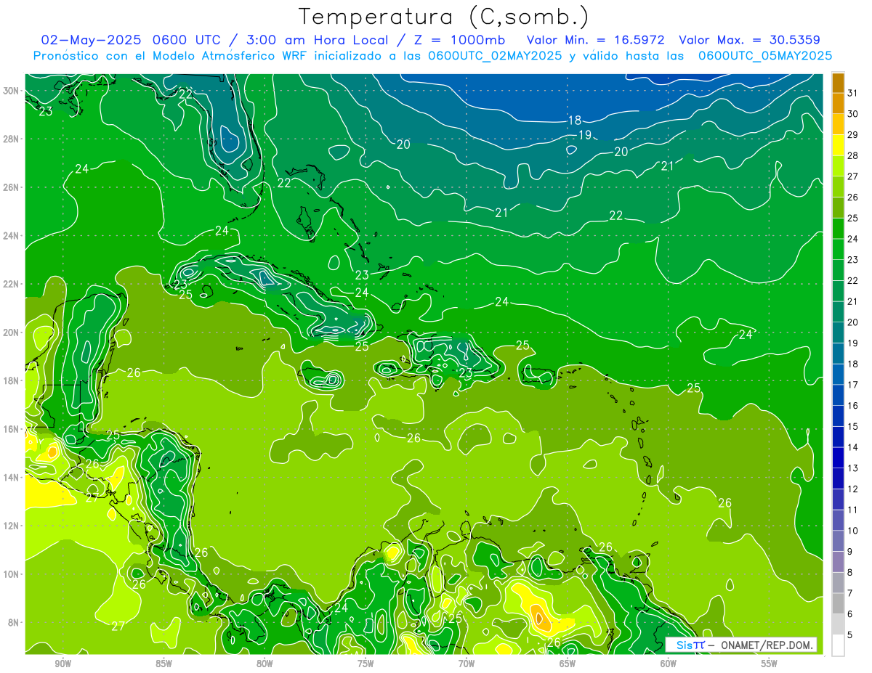
Task: Pick the purple swatch between 9 and 10
Action: [839, 541]
